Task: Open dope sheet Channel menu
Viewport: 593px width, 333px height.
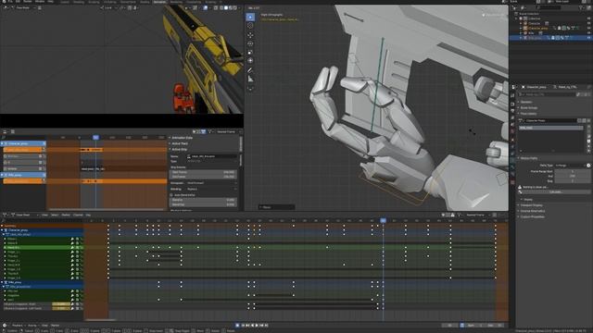Action: tap(78, 215)
